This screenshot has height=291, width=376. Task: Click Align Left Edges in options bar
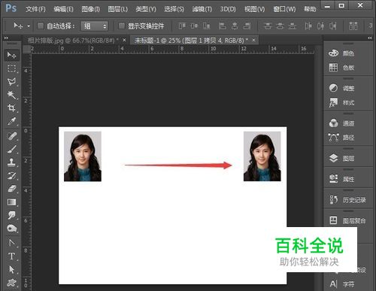pos(222,26)
